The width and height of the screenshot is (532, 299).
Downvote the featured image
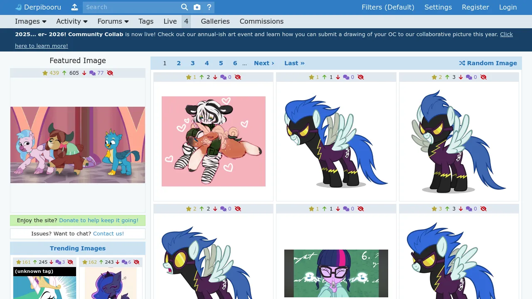click(84, 73)
